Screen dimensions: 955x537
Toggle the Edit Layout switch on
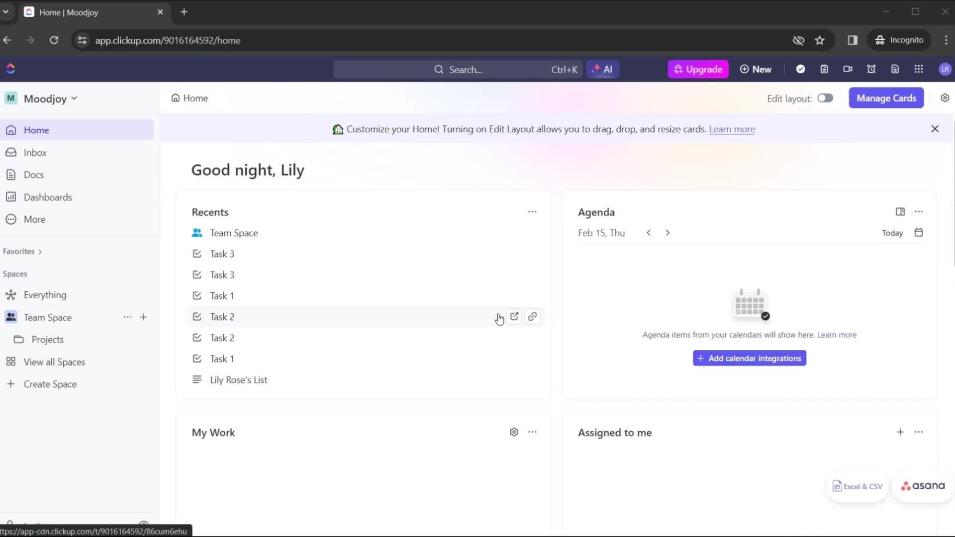click(825, 97)
